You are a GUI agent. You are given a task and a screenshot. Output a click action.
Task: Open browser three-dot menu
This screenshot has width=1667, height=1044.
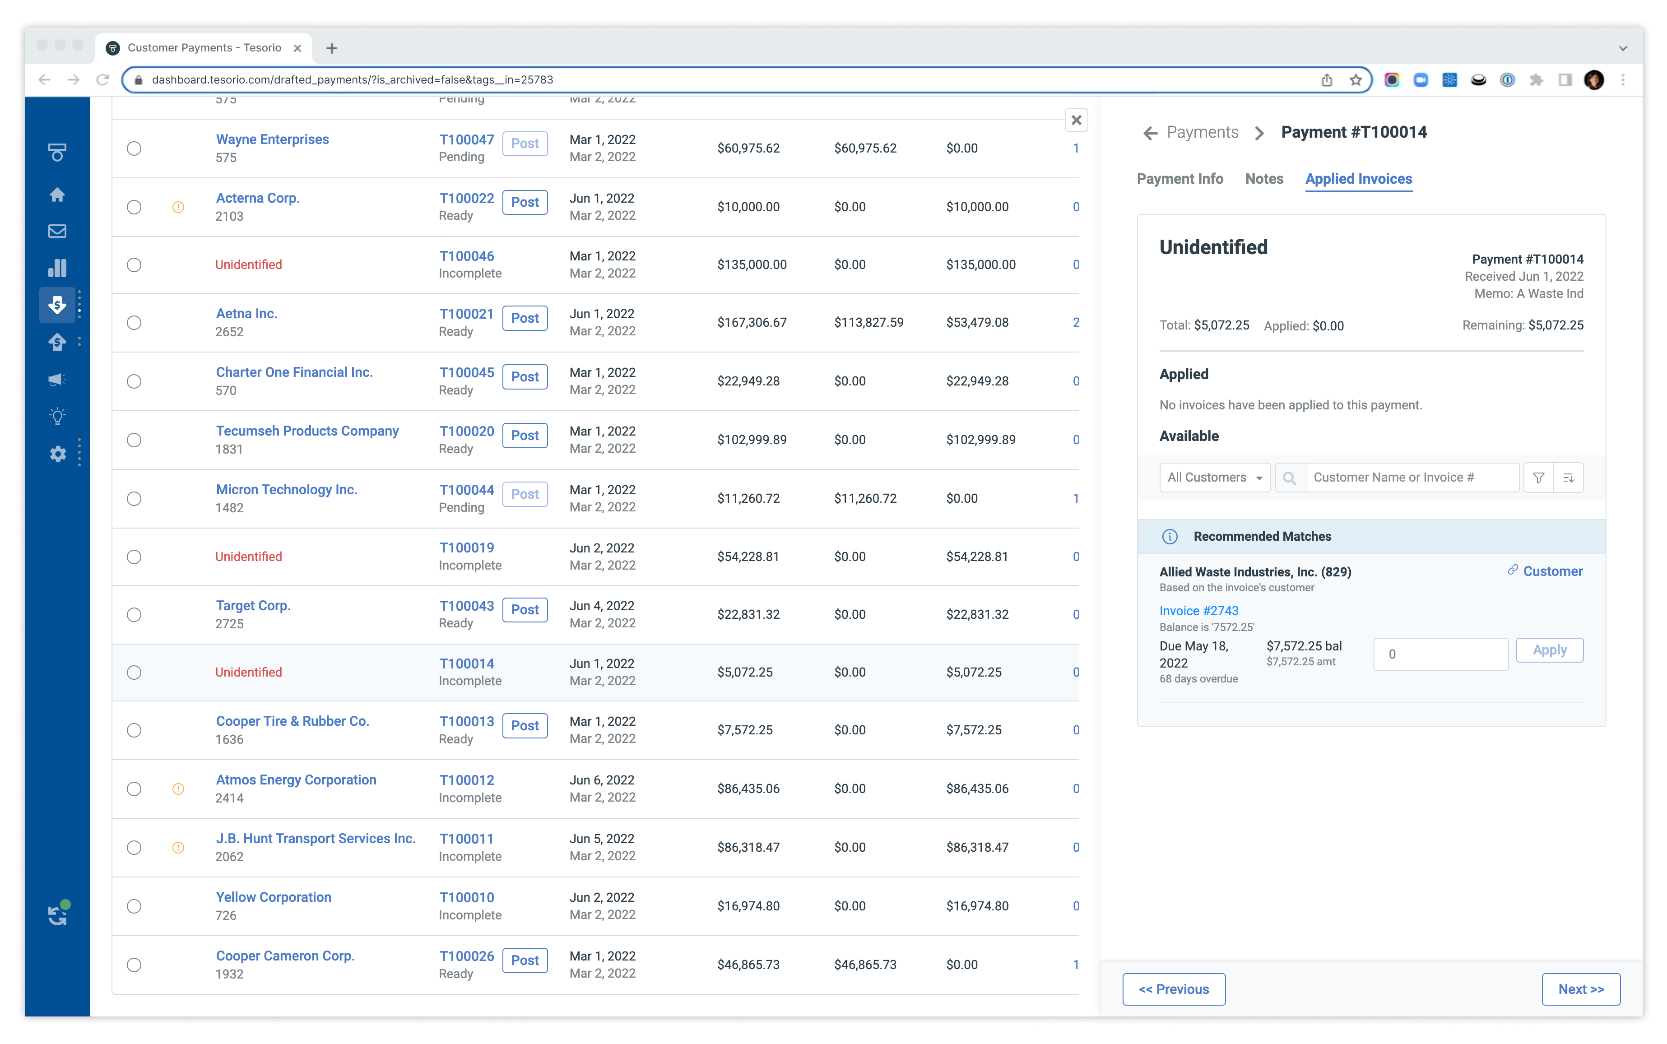(x=1624, y=80)
